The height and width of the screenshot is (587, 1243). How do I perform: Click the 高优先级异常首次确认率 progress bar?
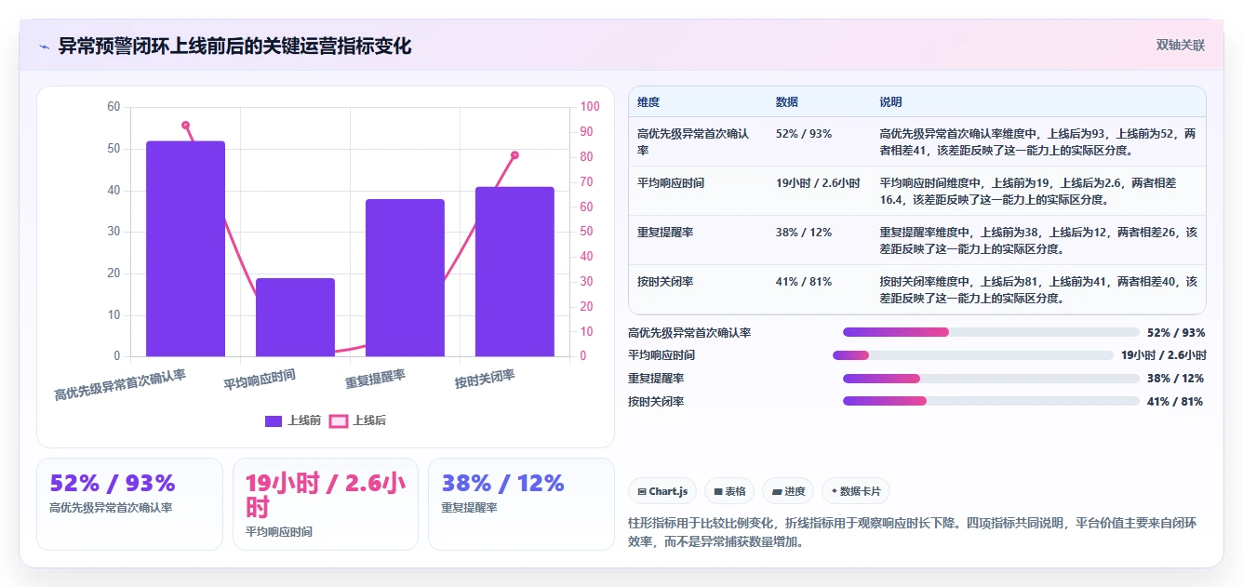coord(991,332)
